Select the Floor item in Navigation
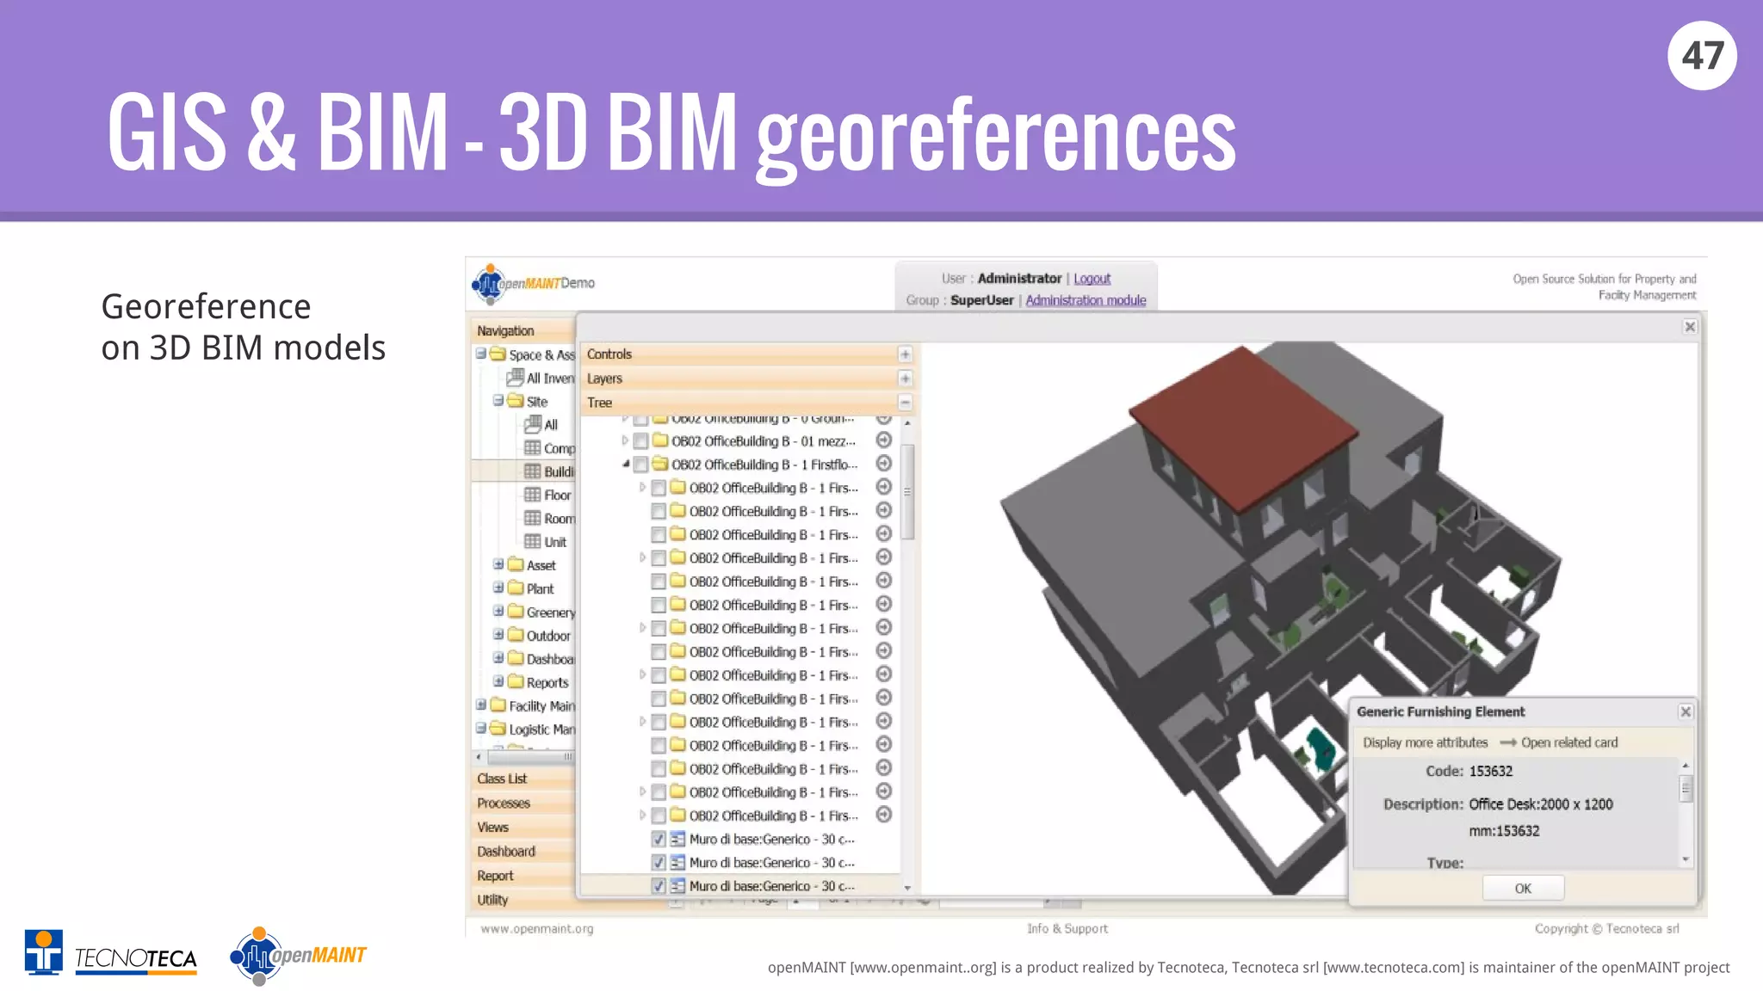Screen dimensions: 1763x991 tap(557, 495)
